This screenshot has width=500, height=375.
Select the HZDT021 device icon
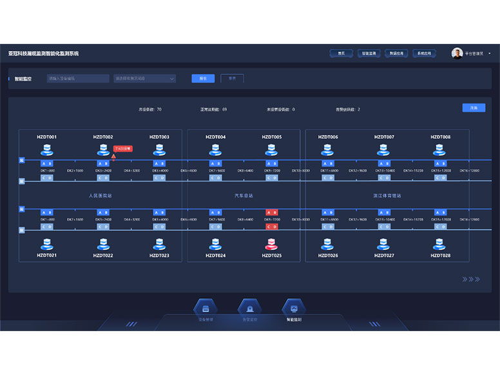click(x=46, y=244)
